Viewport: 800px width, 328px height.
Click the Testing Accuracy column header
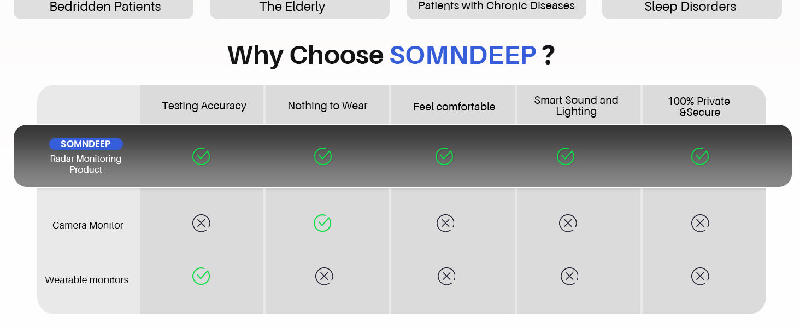(204, 106)
